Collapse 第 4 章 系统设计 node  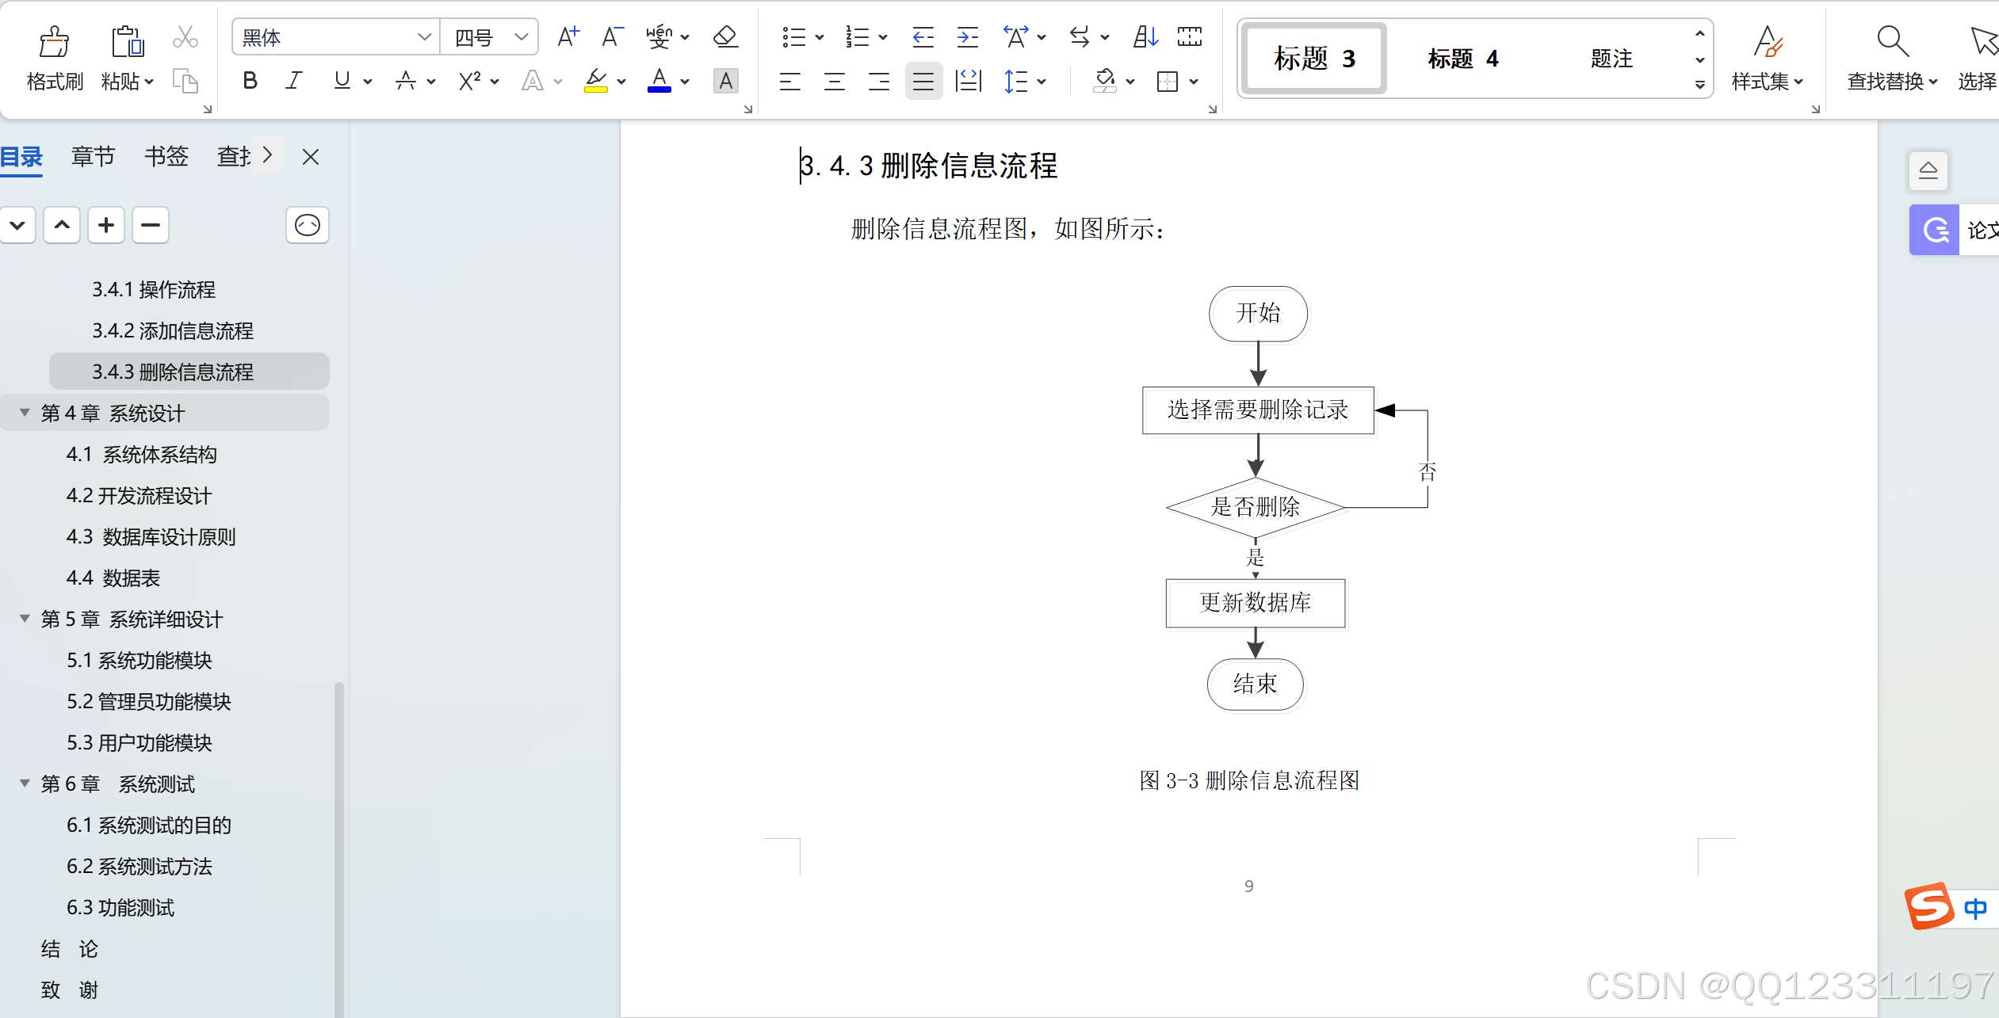click(x=25, y=413)
